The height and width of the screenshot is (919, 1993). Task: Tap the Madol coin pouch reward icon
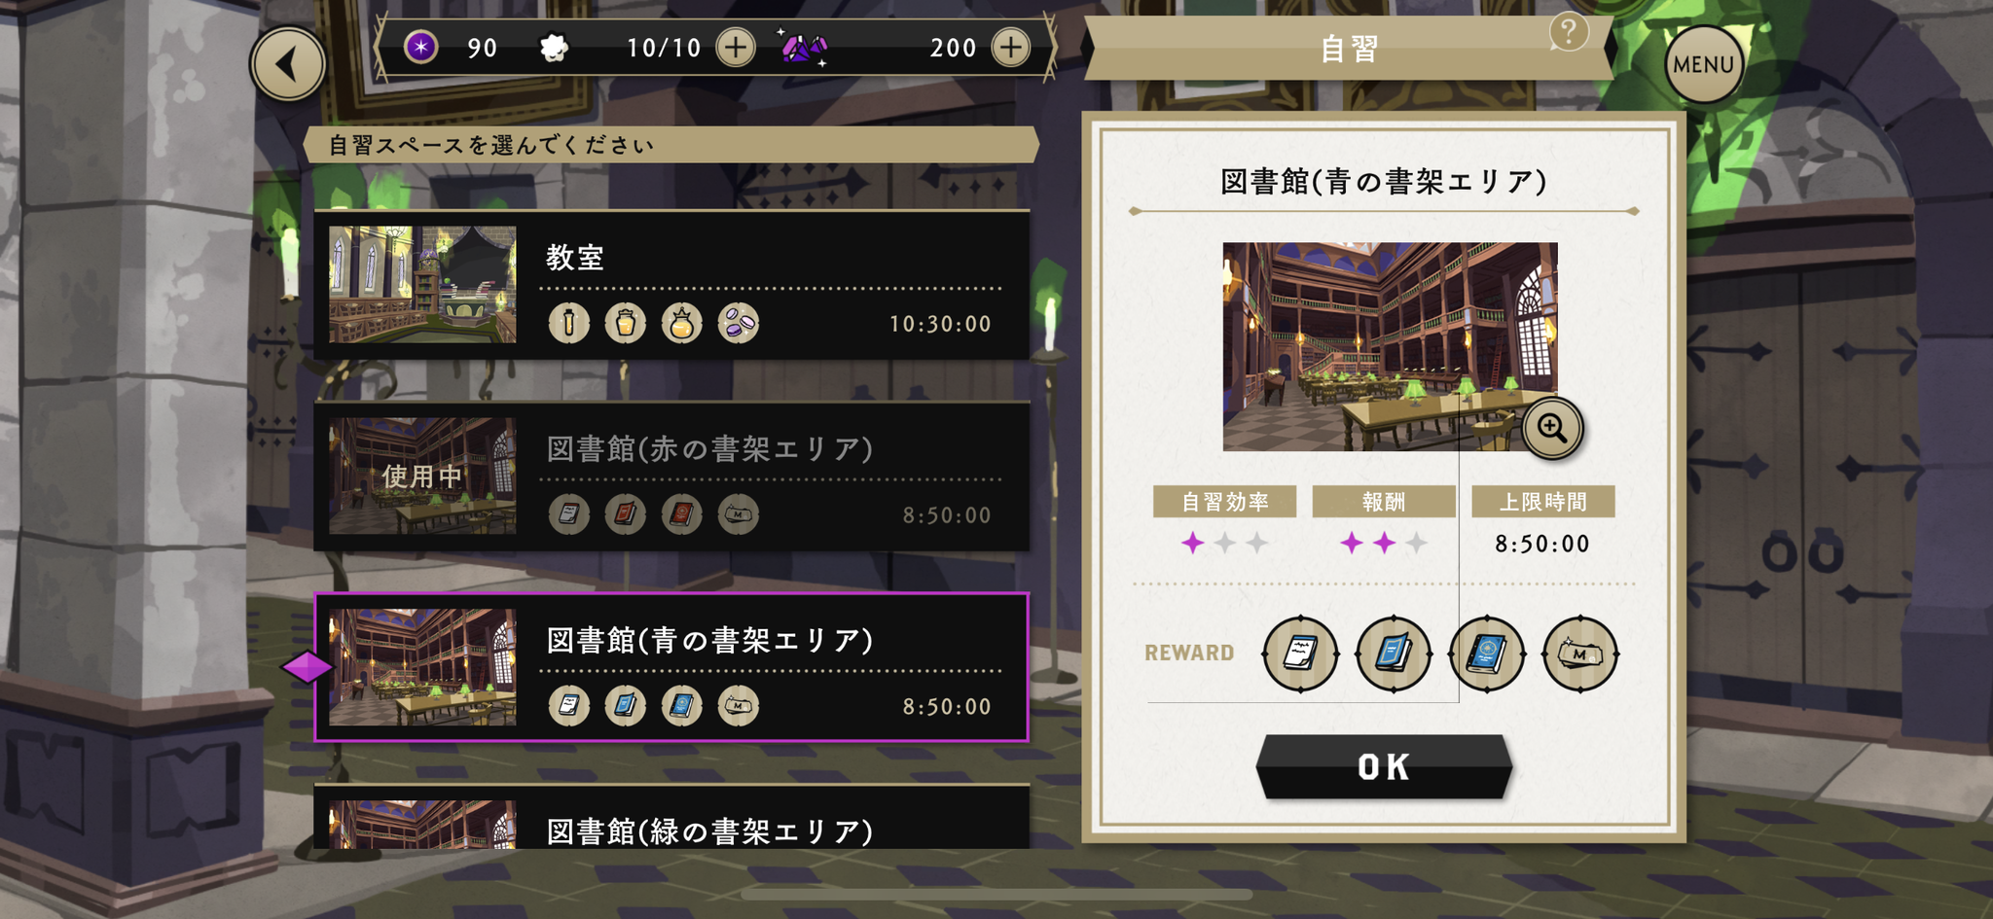(x=1580, y=654)
